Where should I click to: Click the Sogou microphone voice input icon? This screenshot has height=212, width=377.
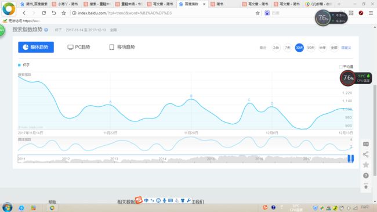tap(165, 200)
